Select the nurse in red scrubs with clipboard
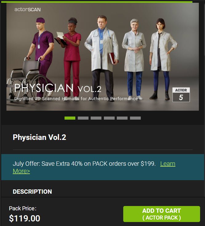 [x=69, y=58]
